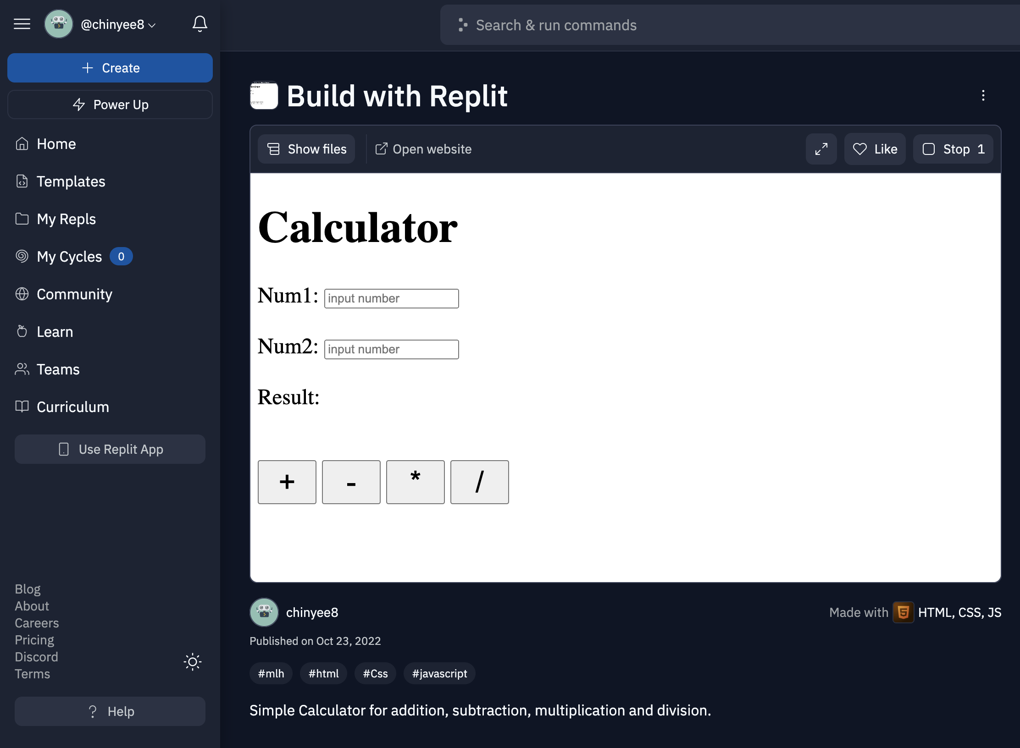Image resolution: width=1020 pixels, height=748 pixels.
Task: Open the three-dot more options menu
Action: 983,95
